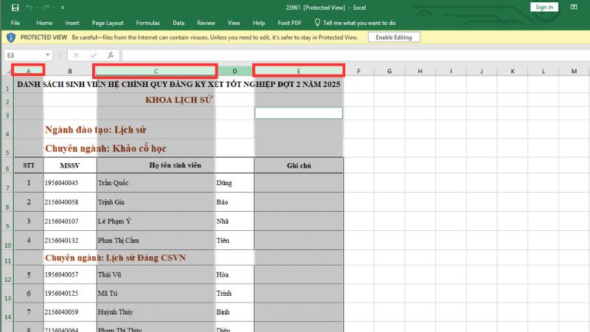
Task: Click the Select All corner triangle
Action: (7, 72)
